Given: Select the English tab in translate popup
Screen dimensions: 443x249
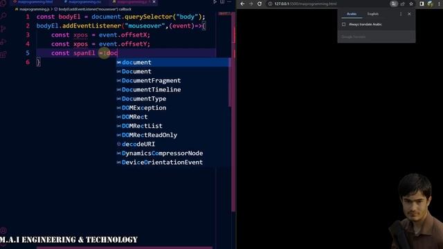Looking at the screenshot, I should coord(372,14).
